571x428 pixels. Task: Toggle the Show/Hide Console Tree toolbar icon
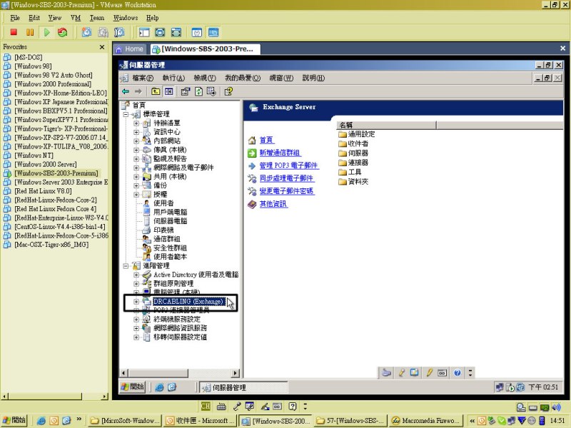[x=168, y=91]
